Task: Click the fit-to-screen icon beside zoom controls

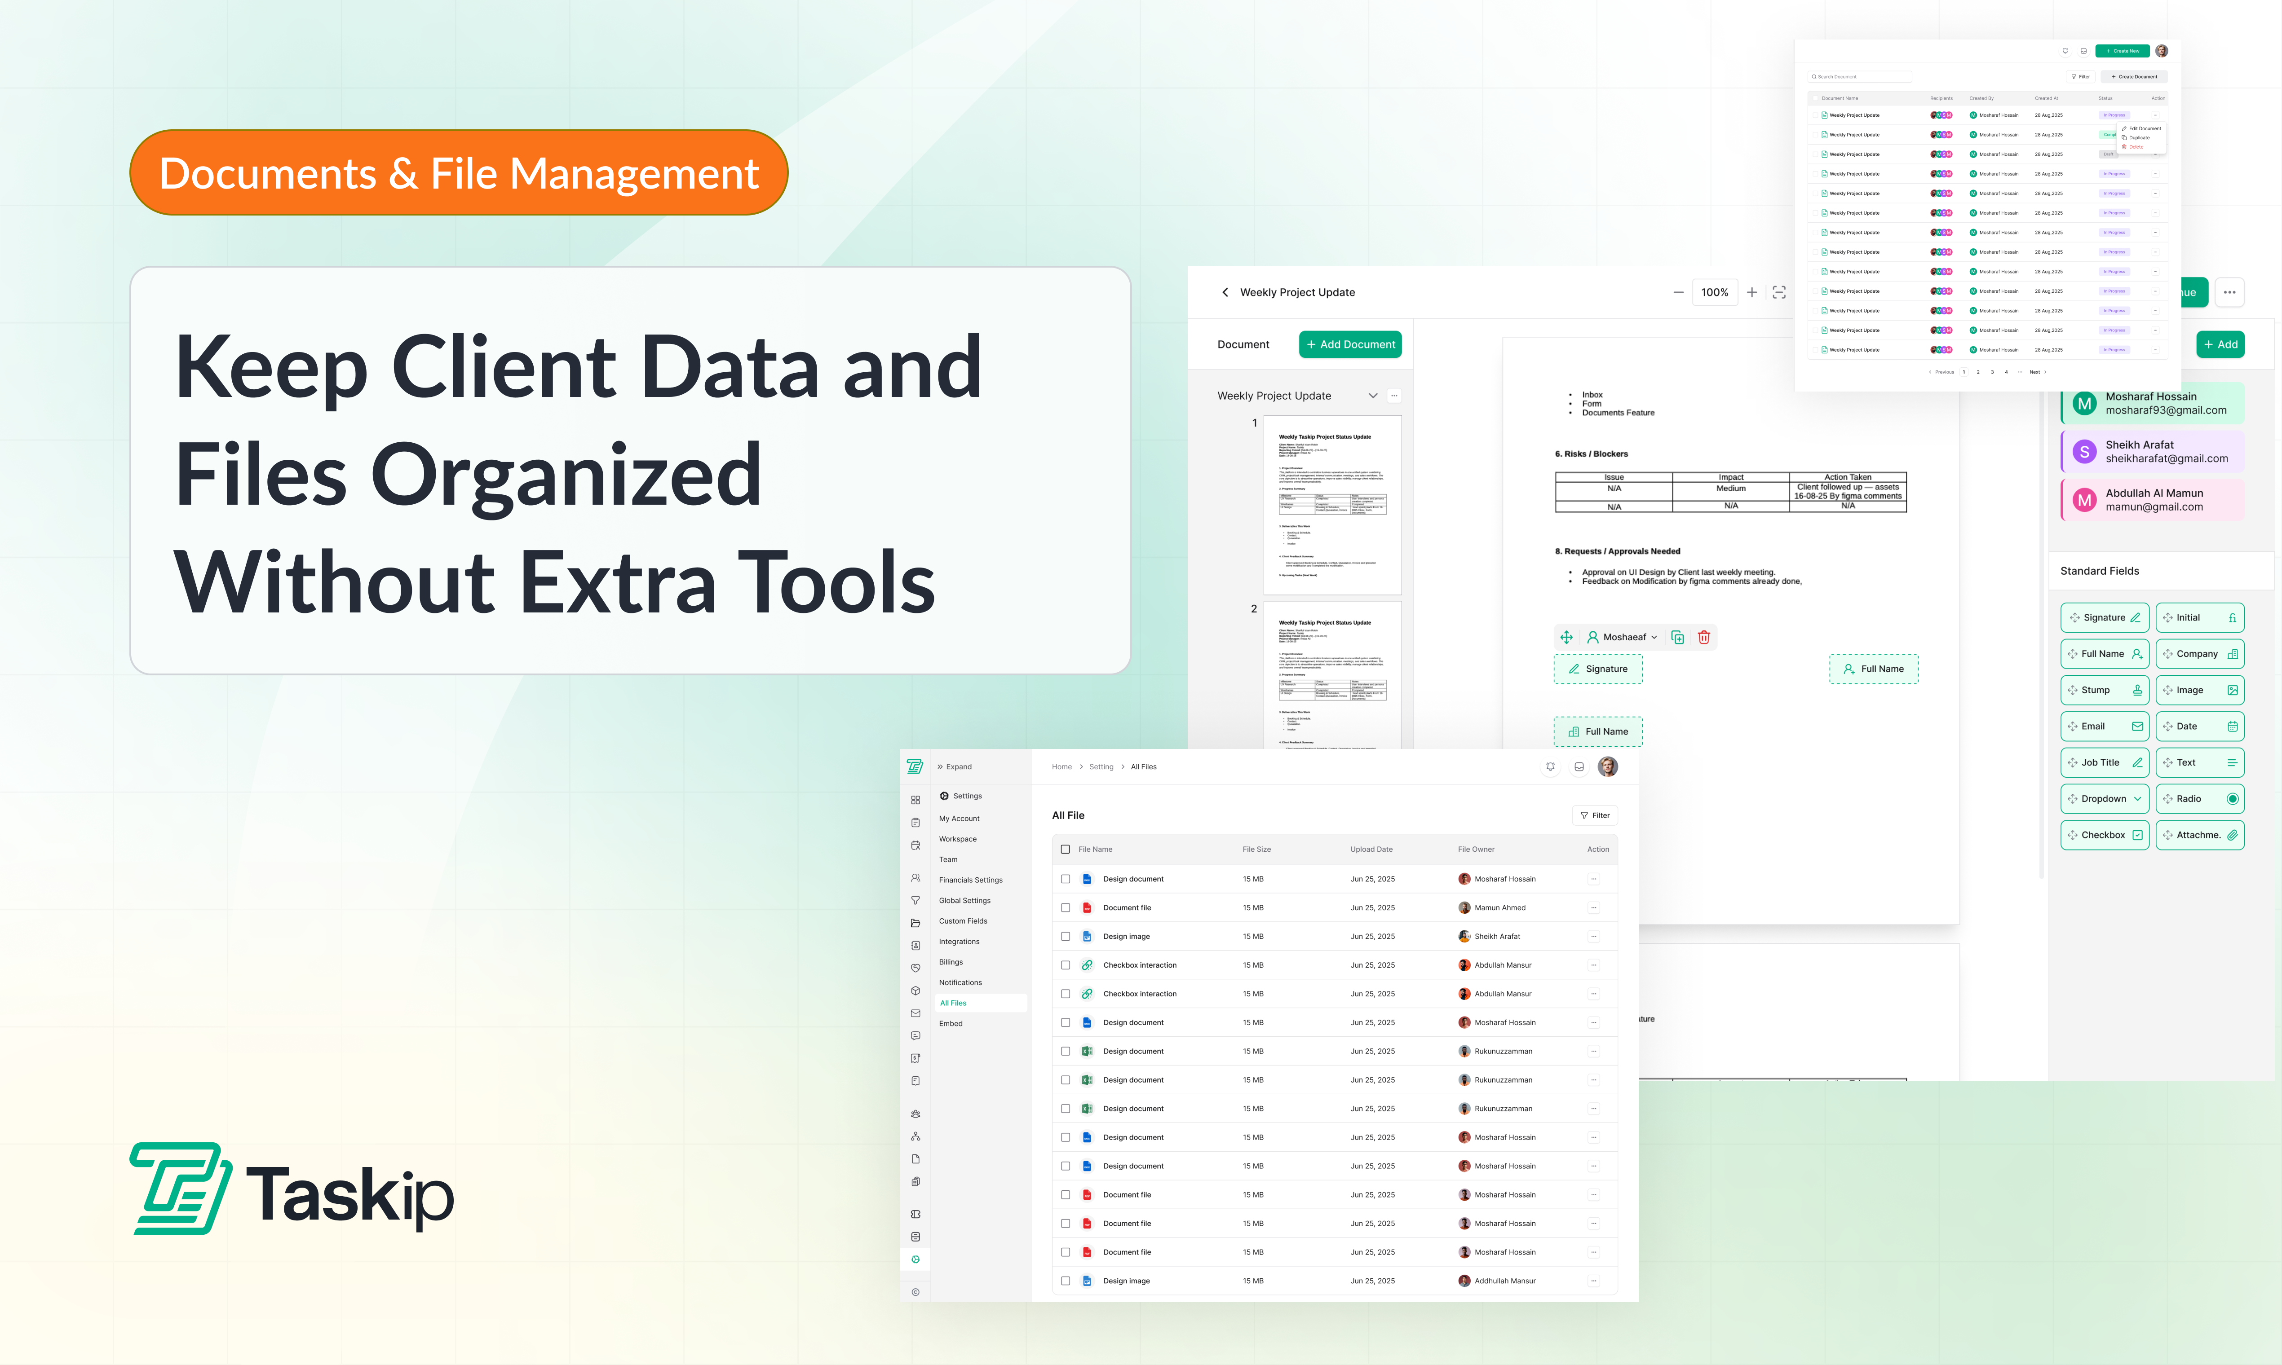Action: 1779,291
